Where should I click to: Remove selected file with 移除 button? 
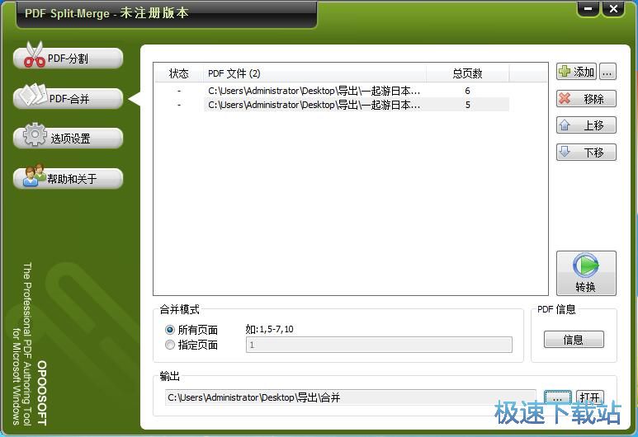[586, 99]
